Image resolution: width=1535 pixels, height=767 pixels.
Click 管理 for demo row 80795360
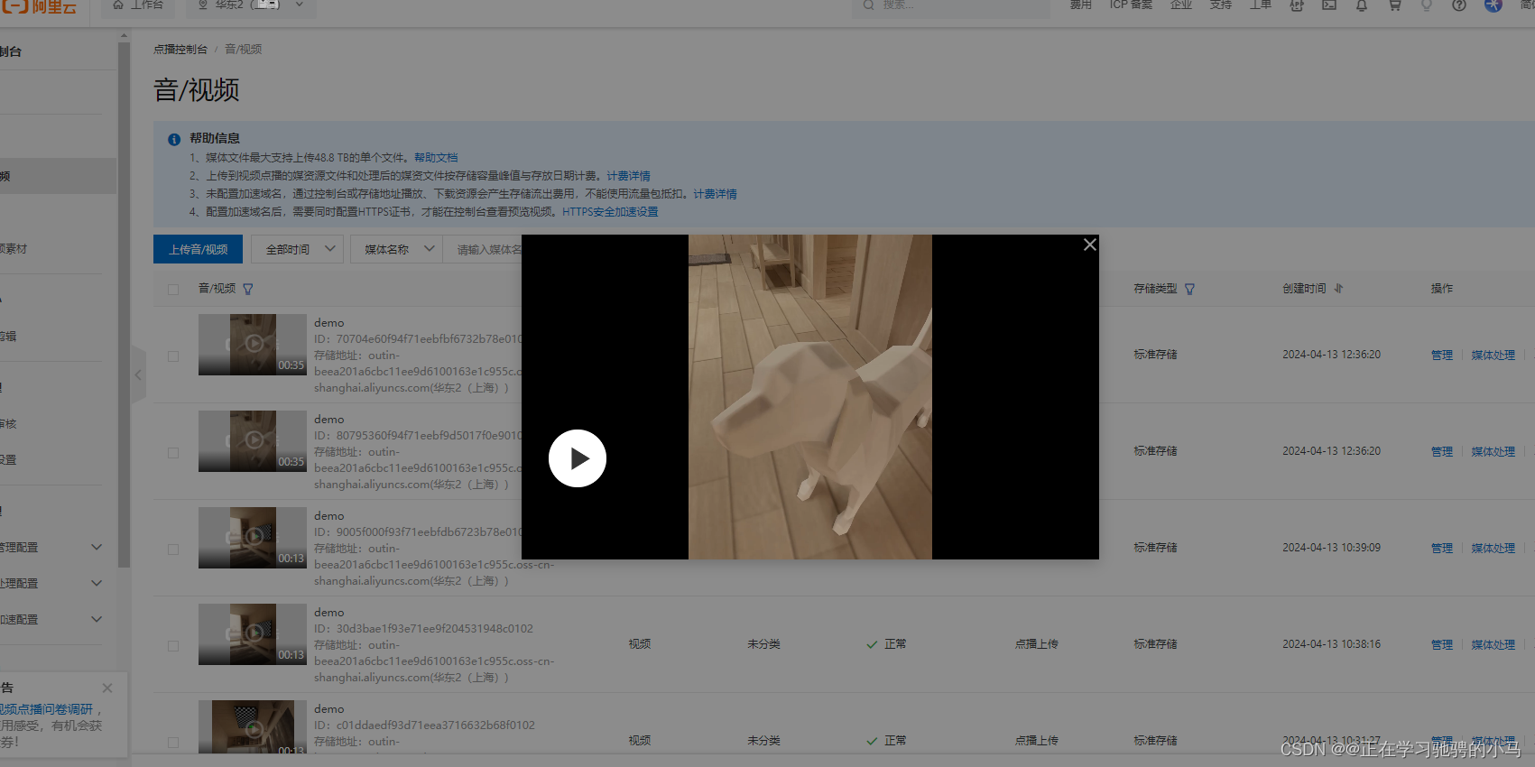click(1442, 452)
